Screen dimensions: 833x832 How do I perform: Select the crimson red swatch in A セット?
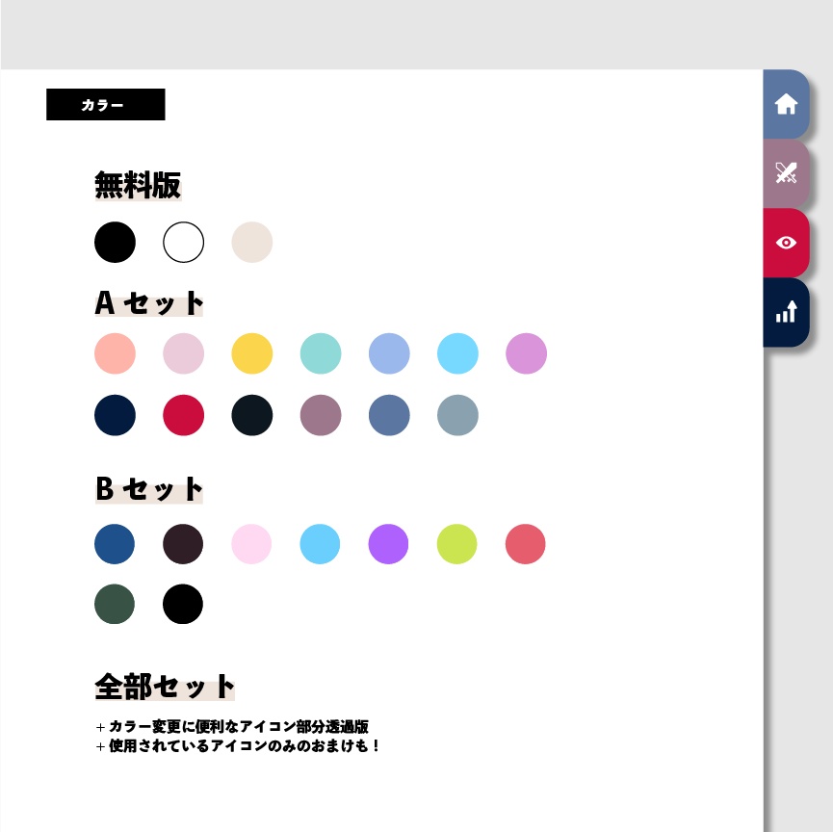(183, 415)
